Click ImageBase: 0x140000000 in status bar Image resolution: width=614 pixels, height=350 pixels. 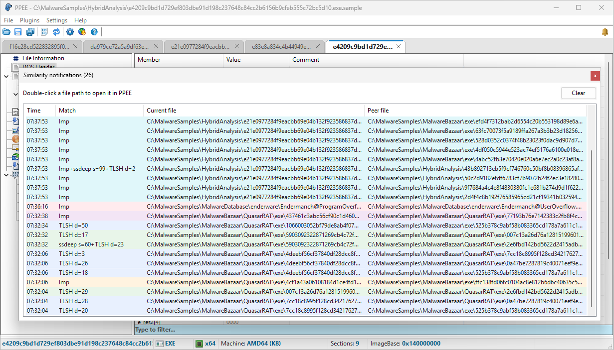click(405, 344)
